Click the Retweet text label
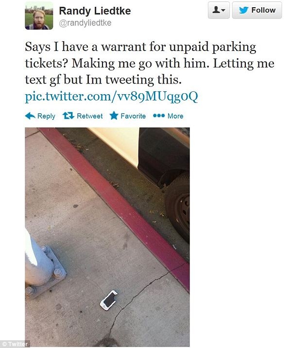Viewport: 308px width, 348px height. [89, 116]
